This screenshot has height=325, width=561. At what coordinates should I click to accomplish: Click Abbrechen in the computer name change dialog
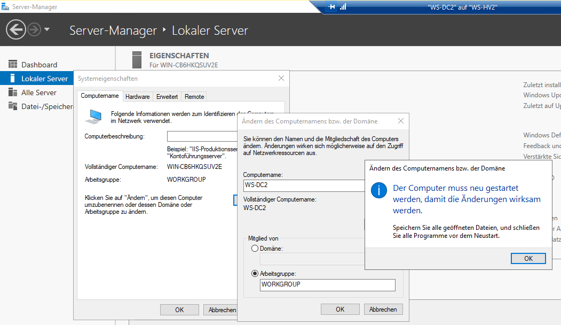point(383,309)
